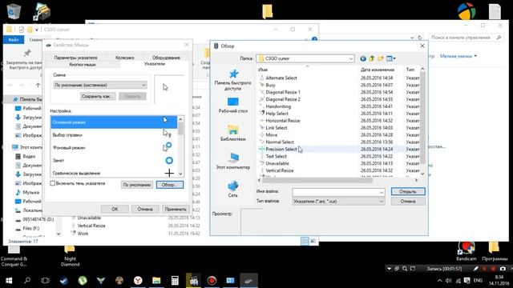This screenshot has width=513, height=288.
Task: Enable Включить тень указателя checkbox
Action: pyautogui.click(x=52, y=183)
